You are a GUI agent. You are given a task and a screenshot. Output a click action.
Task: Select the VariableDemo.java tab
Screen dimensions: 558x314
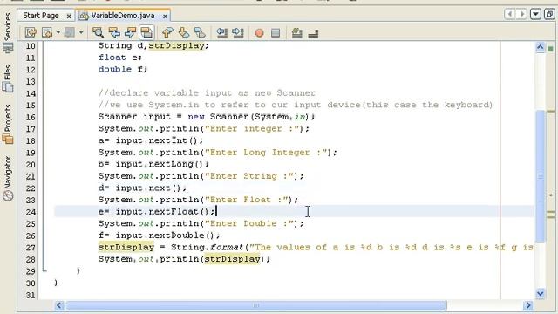123,16
